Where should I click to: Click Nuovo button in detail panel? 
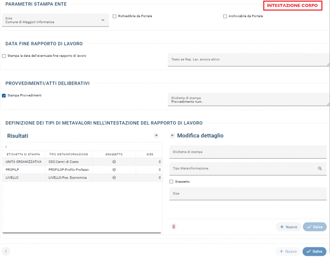click(289, 227)
